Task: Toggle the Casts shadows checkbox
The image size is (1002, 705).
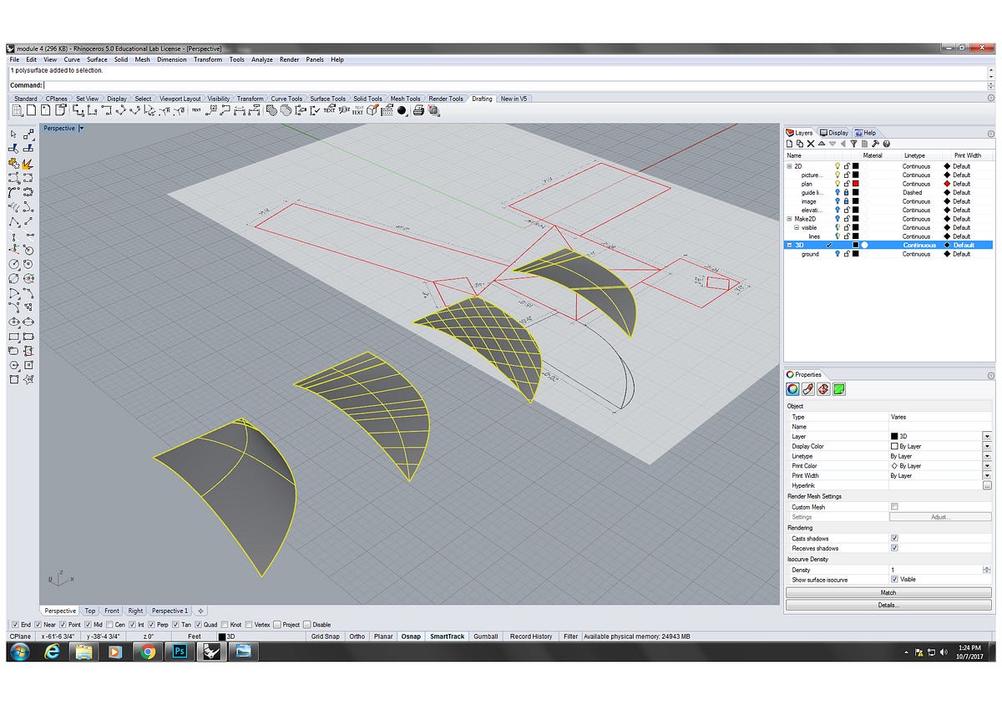Action: tap(894, 538)
